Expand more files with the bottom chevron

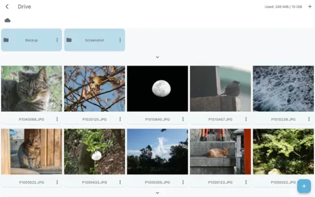[x=157, y=193]
